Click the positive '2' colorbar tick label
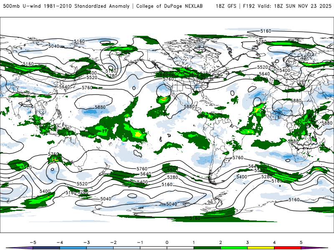The height and width of the screenshot is (250, 334). point(221,242)
